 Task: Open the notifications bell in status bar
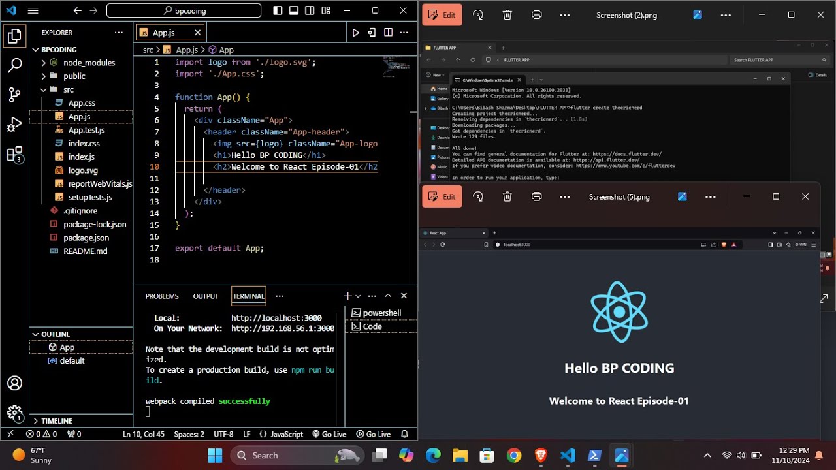tap(404, 434)
